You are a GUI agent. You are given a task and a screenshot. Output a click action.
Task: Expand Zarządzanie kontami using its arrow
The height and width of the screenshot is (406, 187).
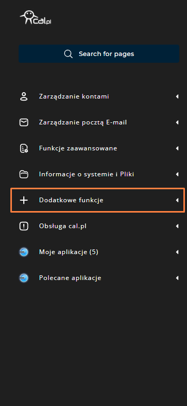pos(177,96)
